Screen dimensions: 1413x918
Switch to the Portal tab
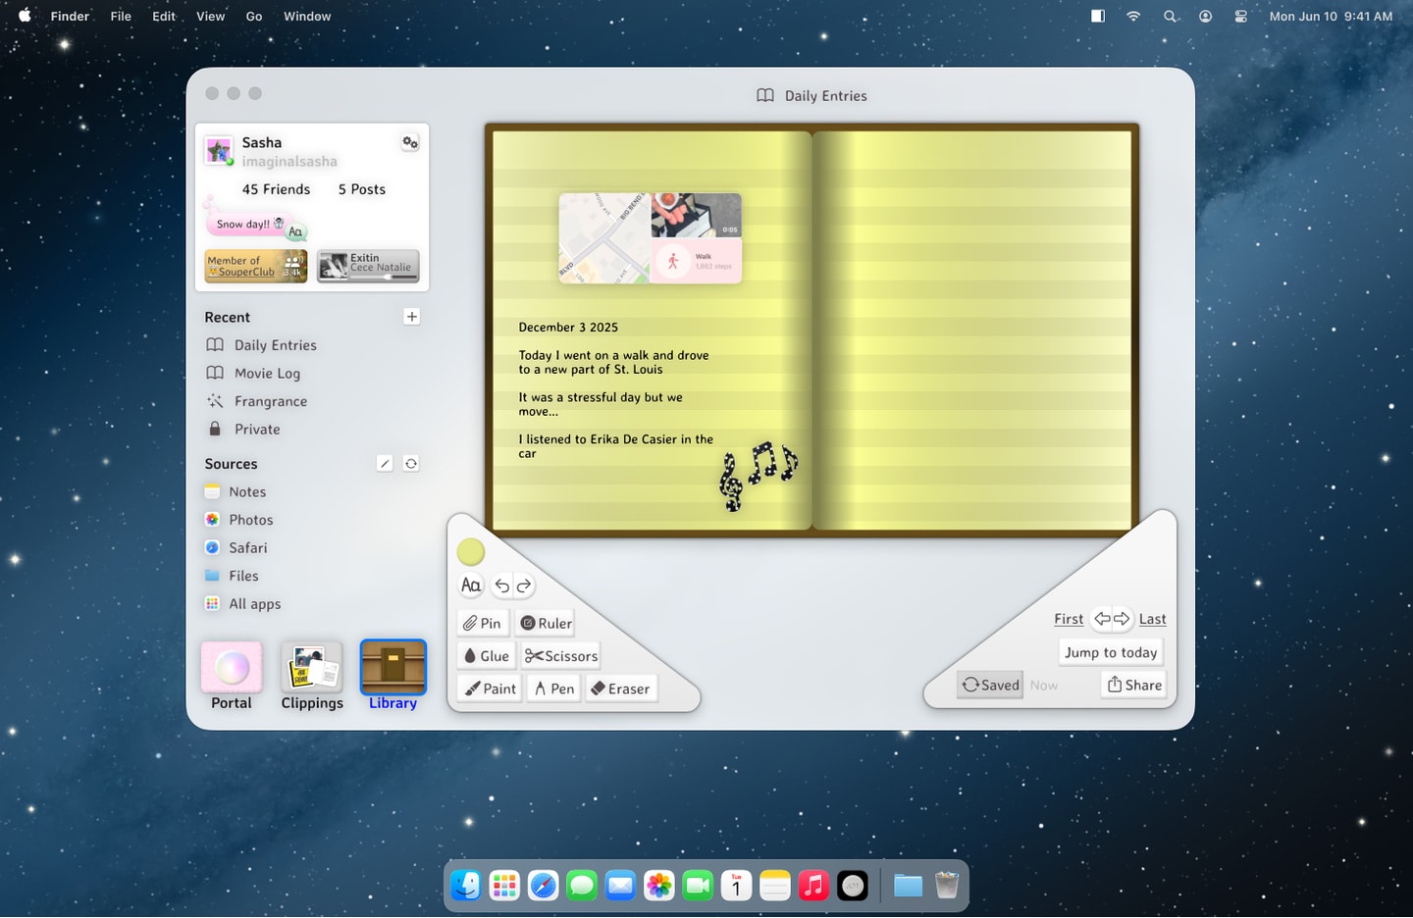[x=232, y=676]
